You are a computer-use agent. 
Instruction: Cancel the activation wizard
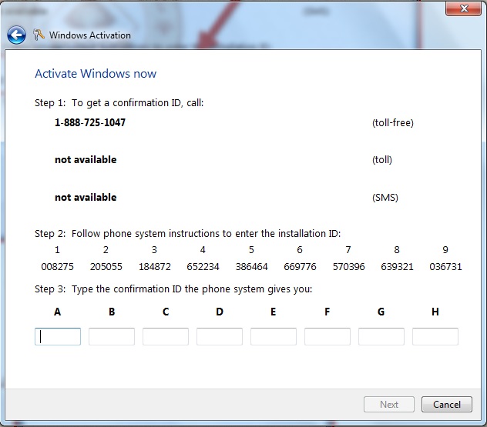[447, 405]
